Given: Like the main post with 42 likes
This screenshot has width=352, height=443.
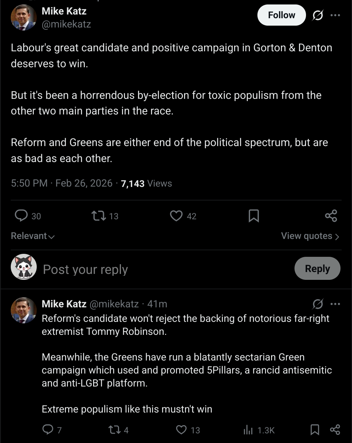Looking at the screenshot, I should 176,216.
